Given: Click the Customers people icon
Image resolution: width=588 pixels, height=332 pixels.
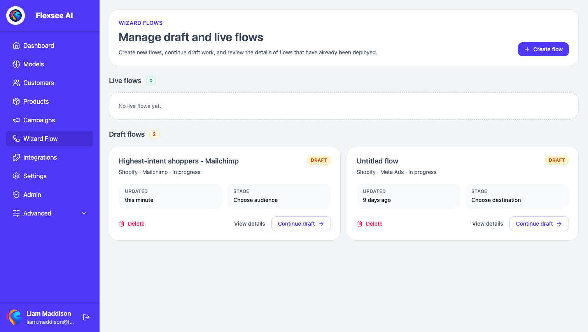Looking at the screenshot, I should (16, 83).
